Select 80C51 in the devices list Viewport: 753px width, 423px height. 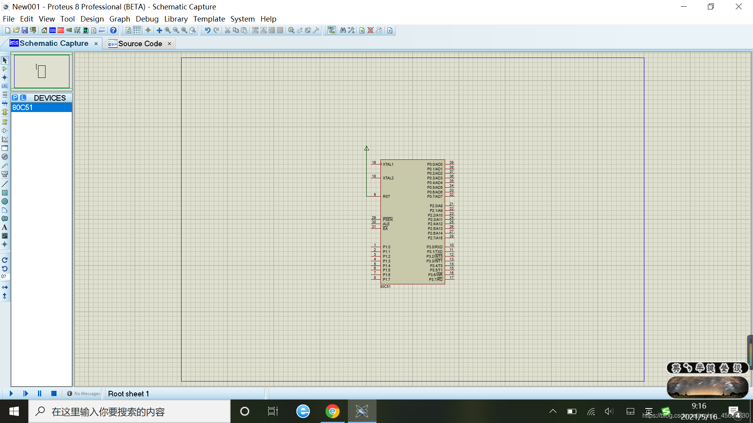tap(41, 107)
